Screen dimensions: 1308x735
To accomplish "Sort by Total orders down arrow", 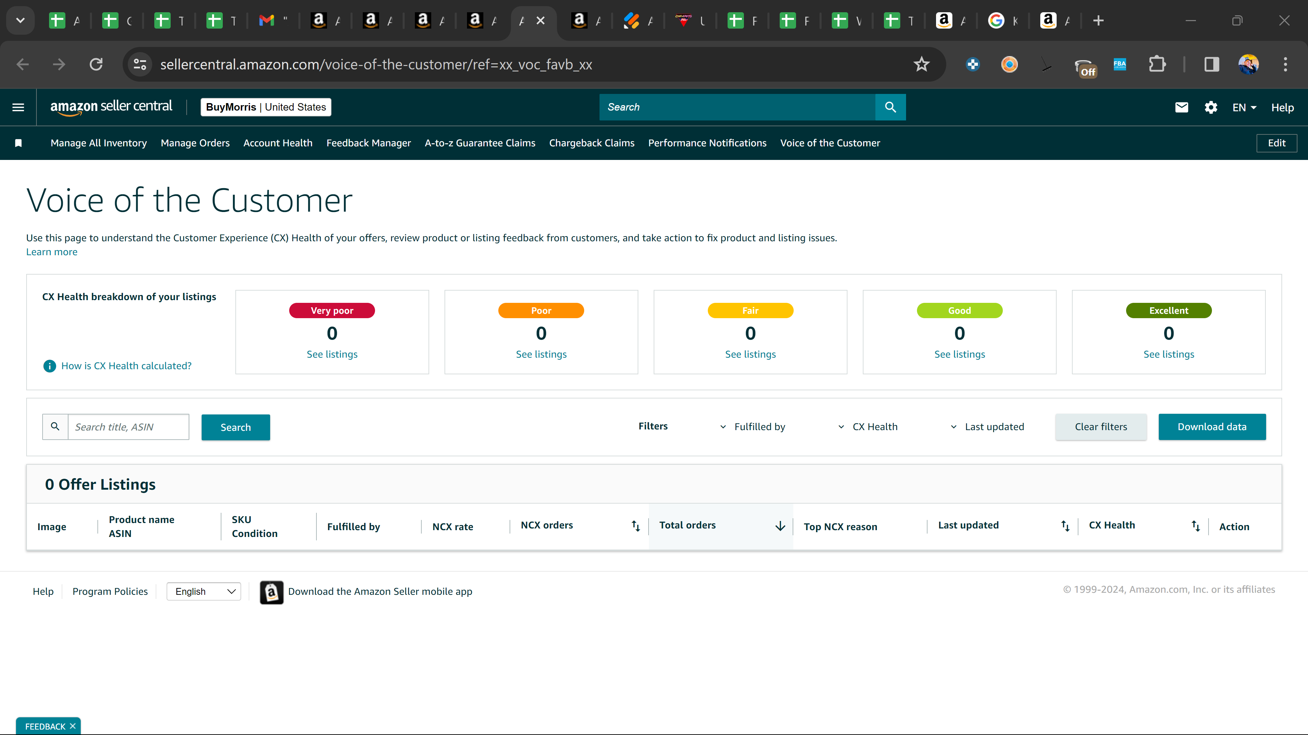I will tap(780, 525).
